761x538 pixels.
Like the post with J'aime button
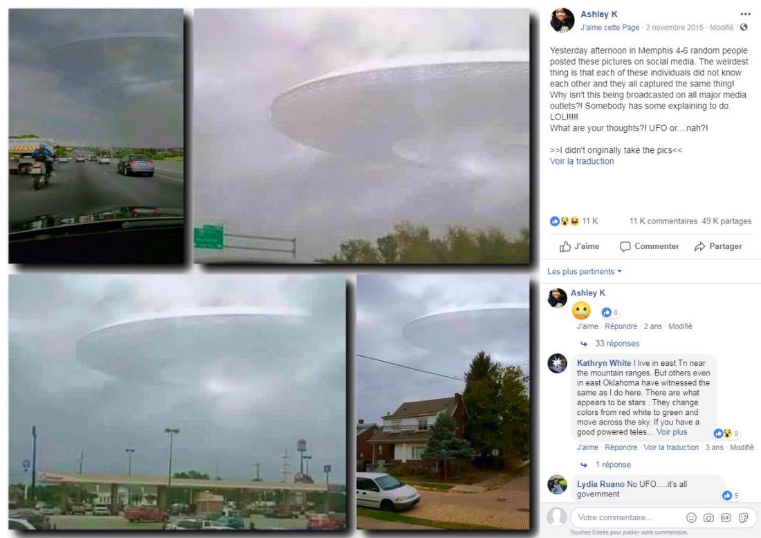pos(579,246)
